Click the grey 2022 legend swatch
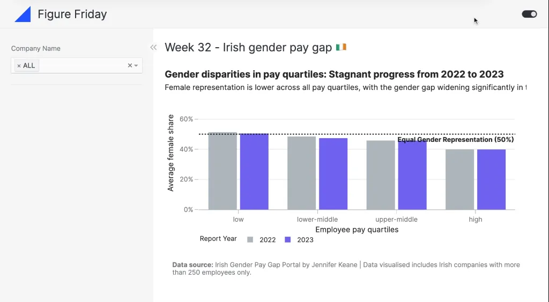Screen dimensions: 549x302 tap(250, 240)
